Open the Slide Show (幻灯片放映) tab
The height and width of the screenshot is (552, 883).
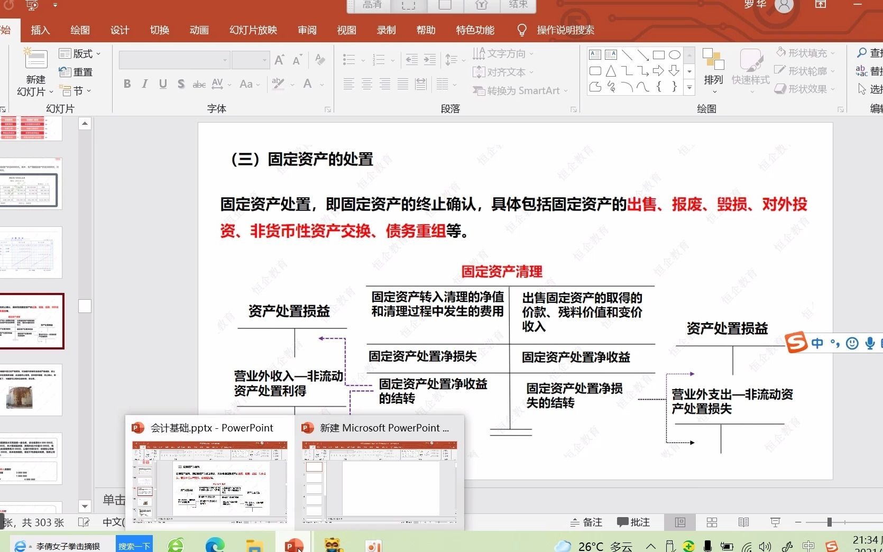click(x=253, y=30)
